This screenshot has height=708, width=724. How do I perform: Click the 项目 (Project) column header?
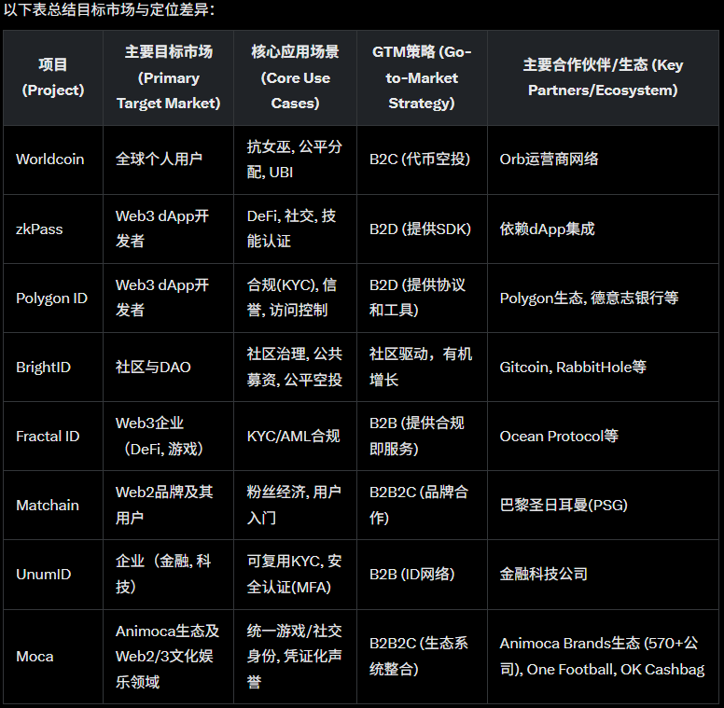(53, 77)
